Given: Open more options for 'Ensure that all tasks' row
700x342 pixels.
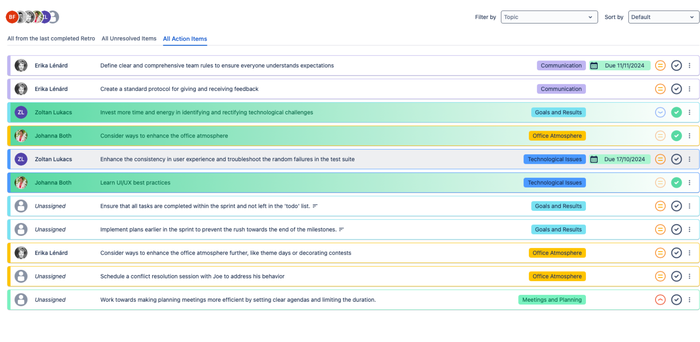Looking at the screenshot, I should click(689, 206).
